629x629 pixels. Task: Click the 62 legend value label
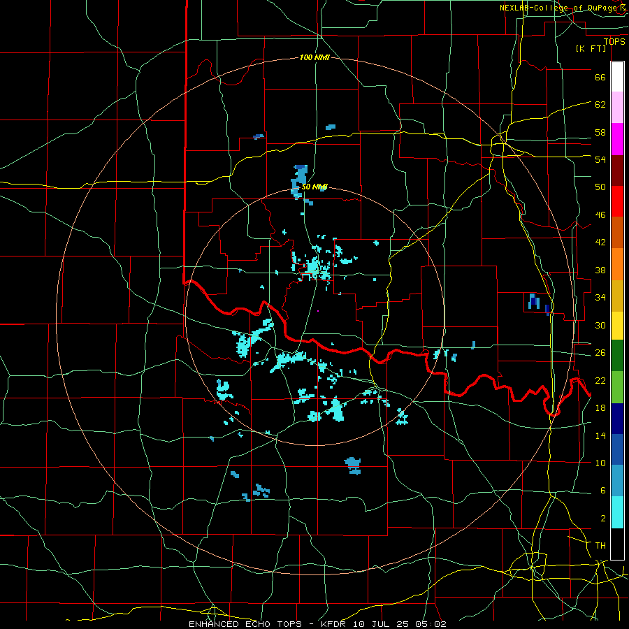[x=600, y=104]
